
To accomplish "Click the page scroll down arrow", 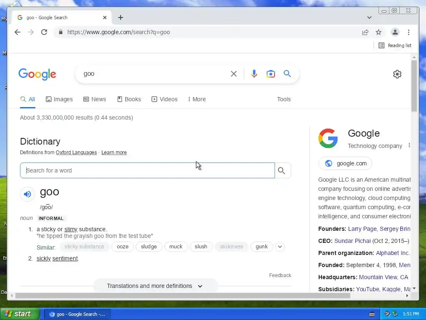I will 414,288.
